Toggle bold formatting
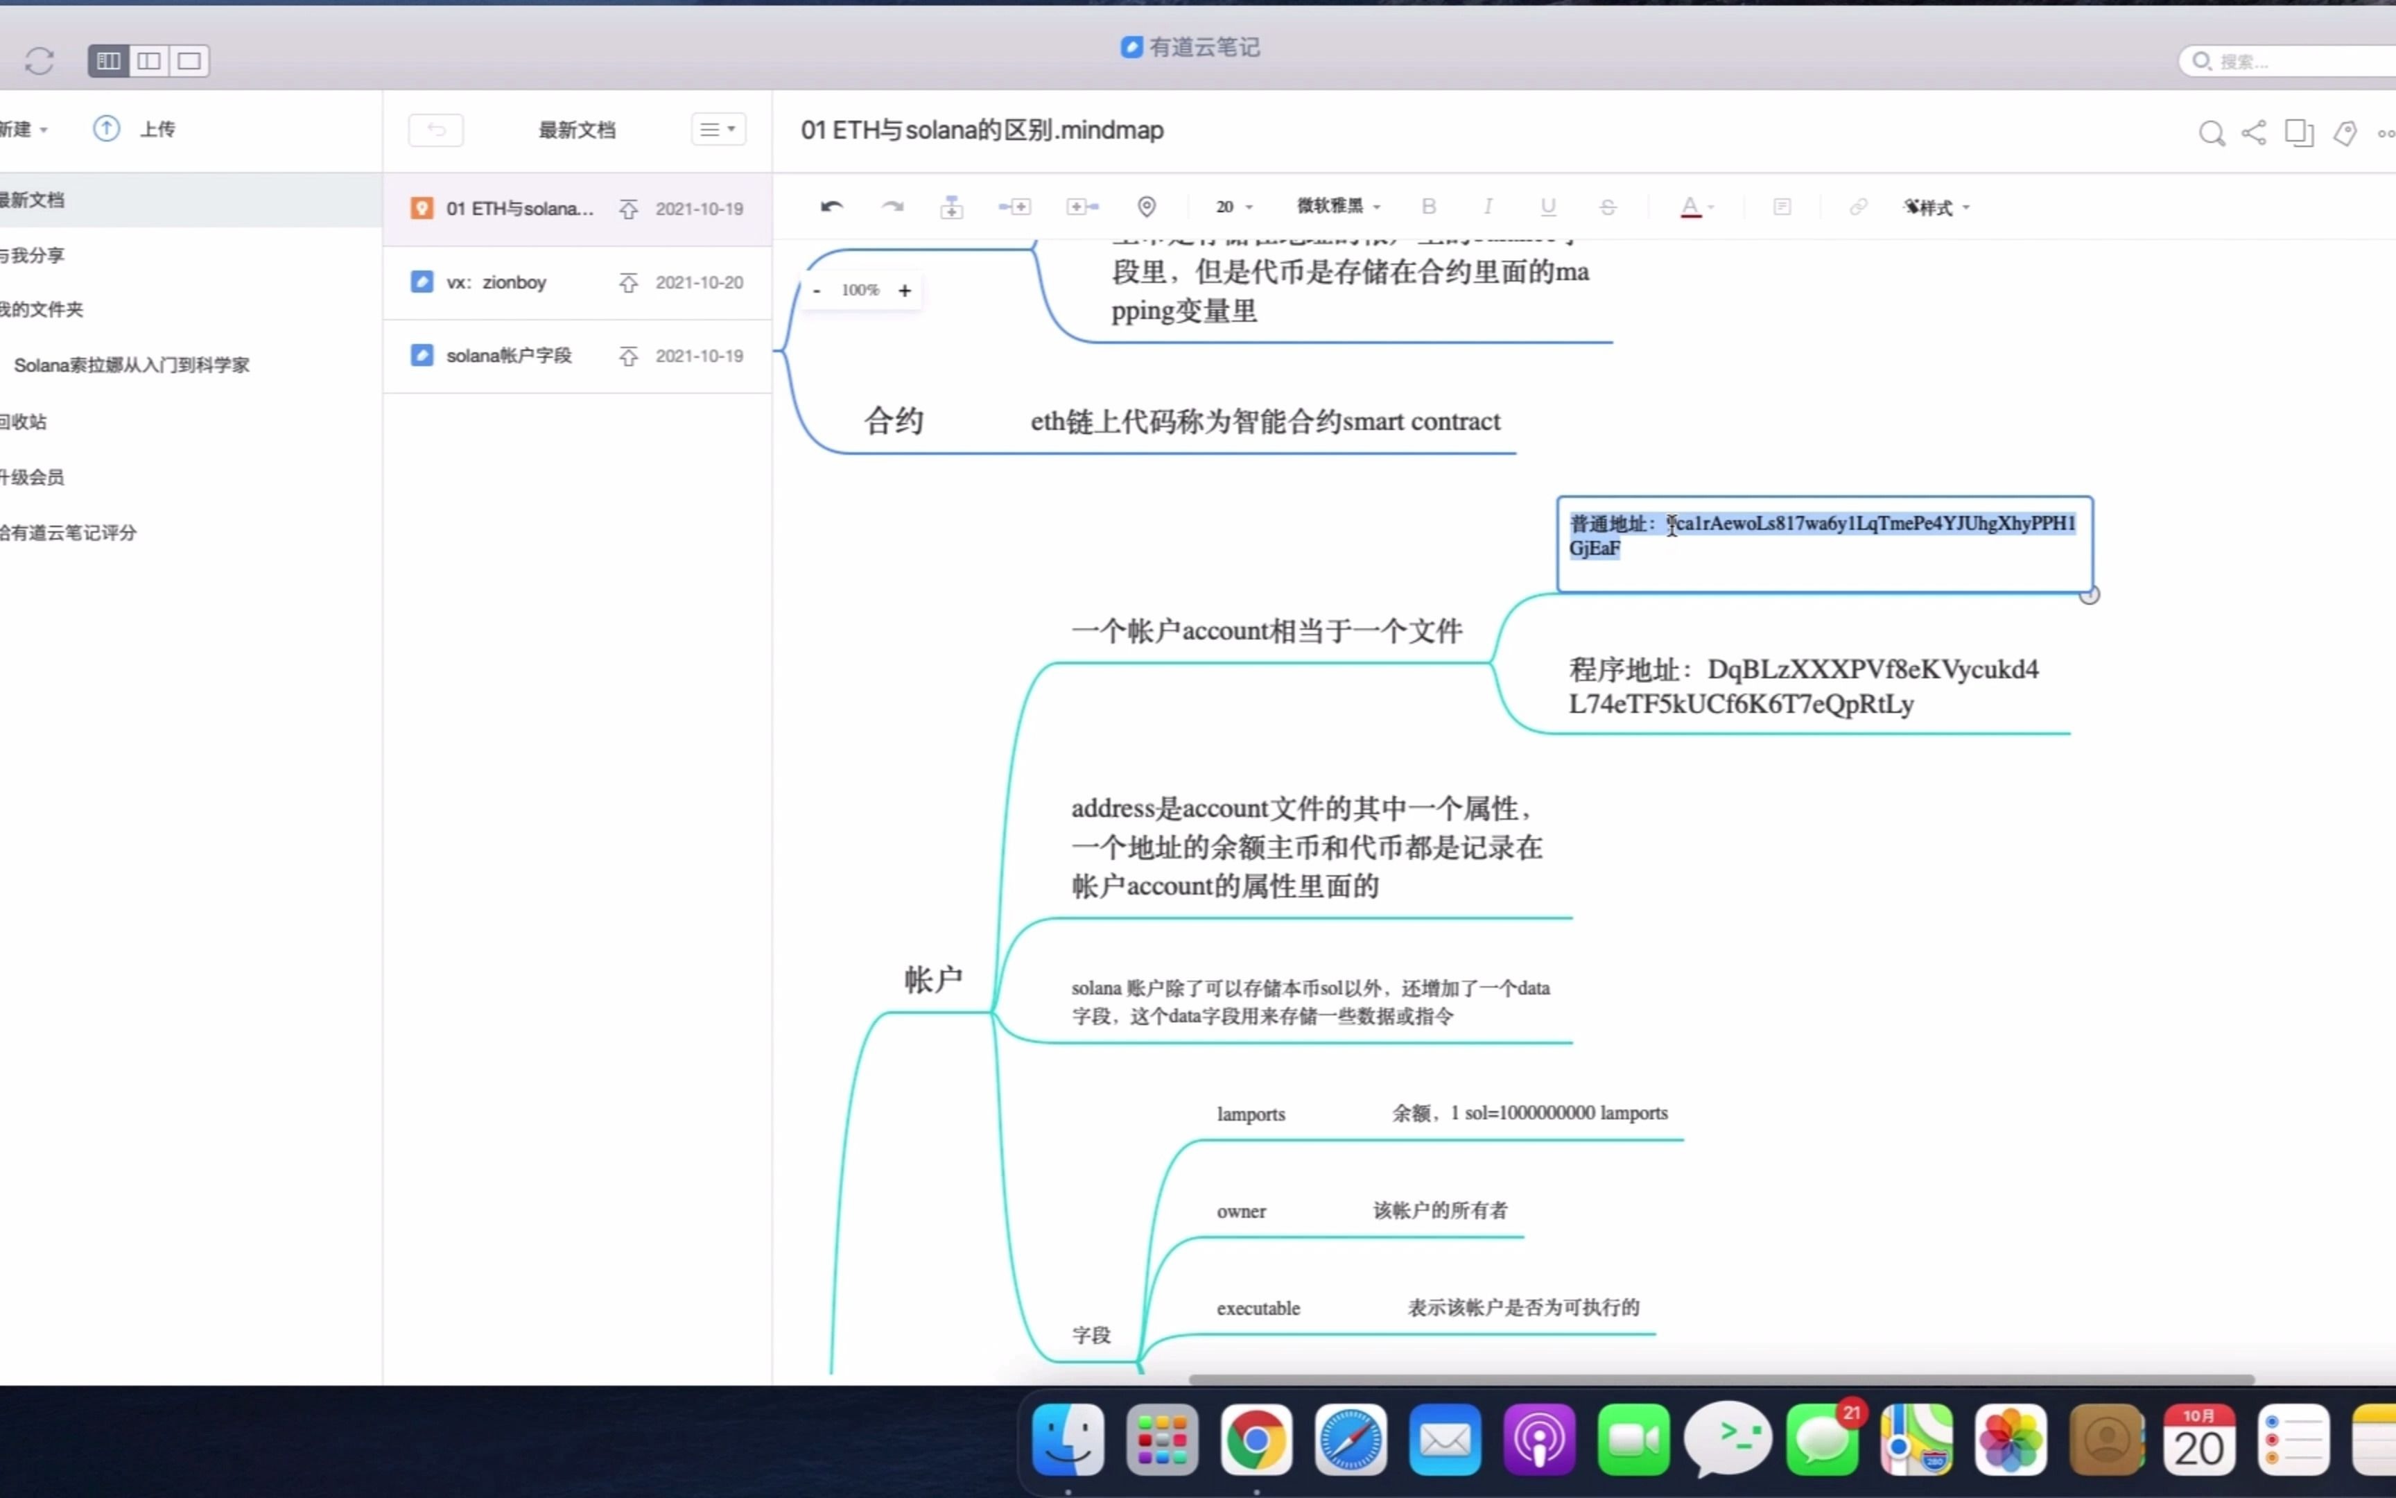This screenshot has height=1498, width=2396. click(1429, 206)
